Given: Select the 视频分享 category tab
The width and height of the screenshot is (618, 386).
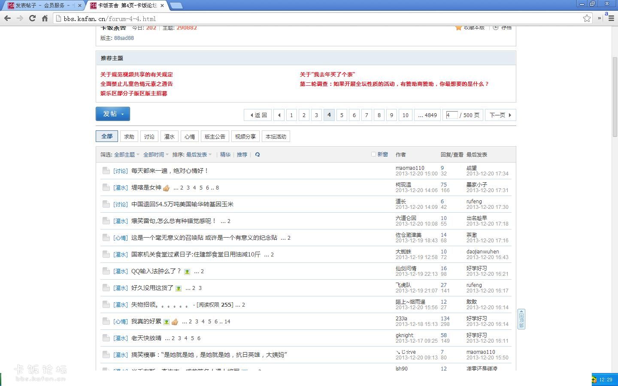Looking at the screenshot, I should (245, 136).
